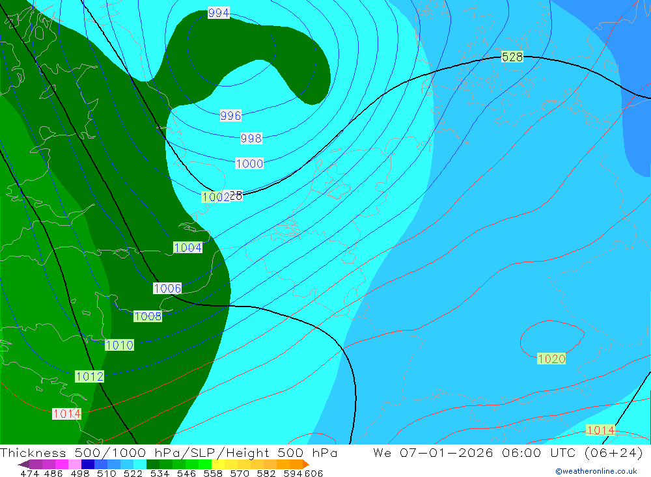Click the map title 'Thickness 500/1000 hPa/SLP/Height 500 hPa'
Viewport: 651px width, 477px height.
(169, 453)
